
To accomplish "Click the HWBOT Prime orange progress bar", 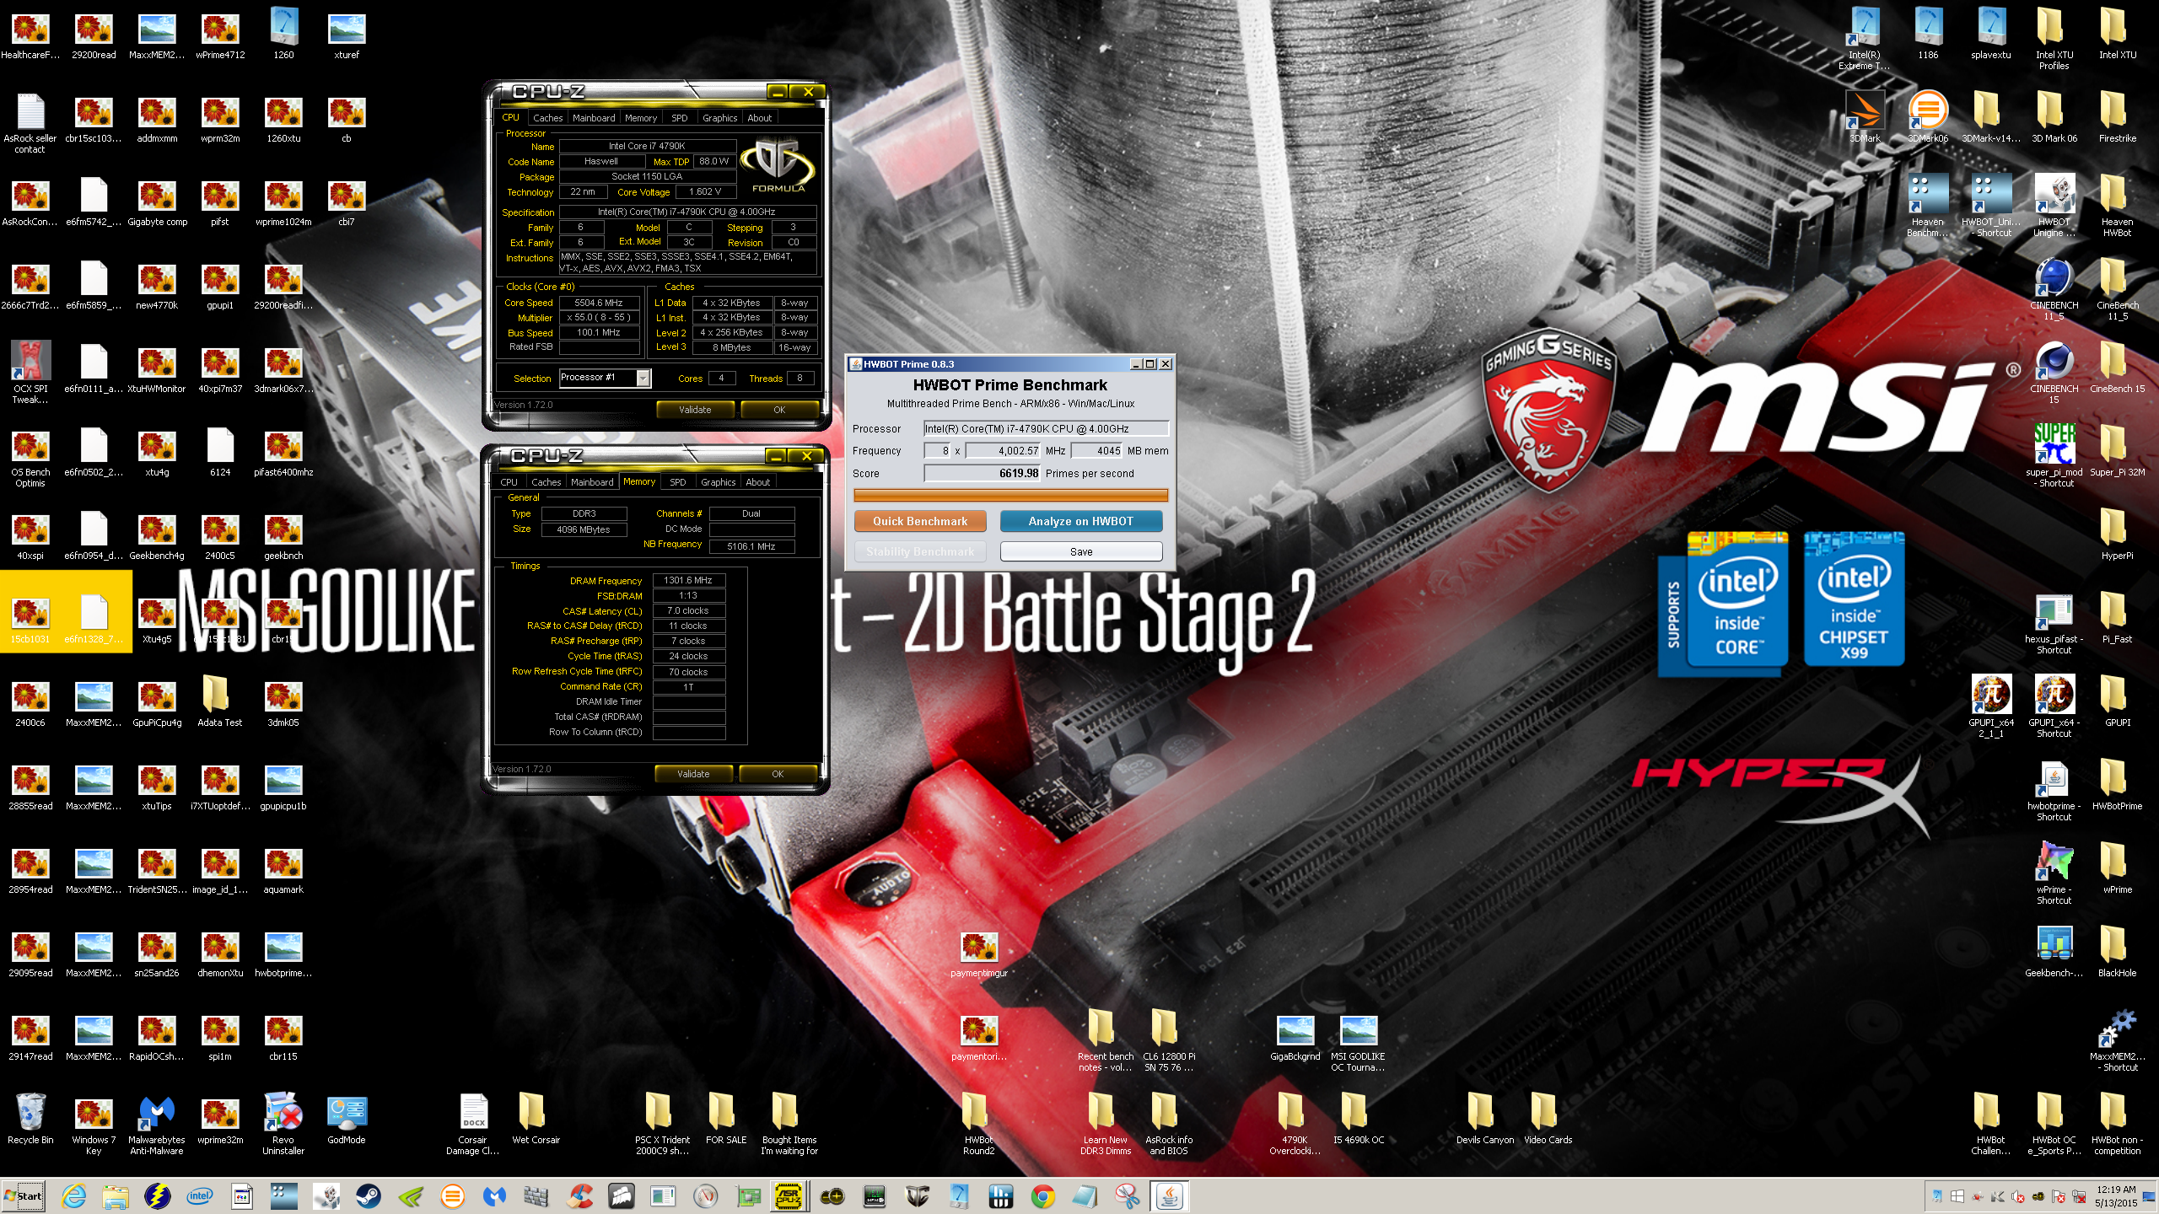I will pos(1011,495).
